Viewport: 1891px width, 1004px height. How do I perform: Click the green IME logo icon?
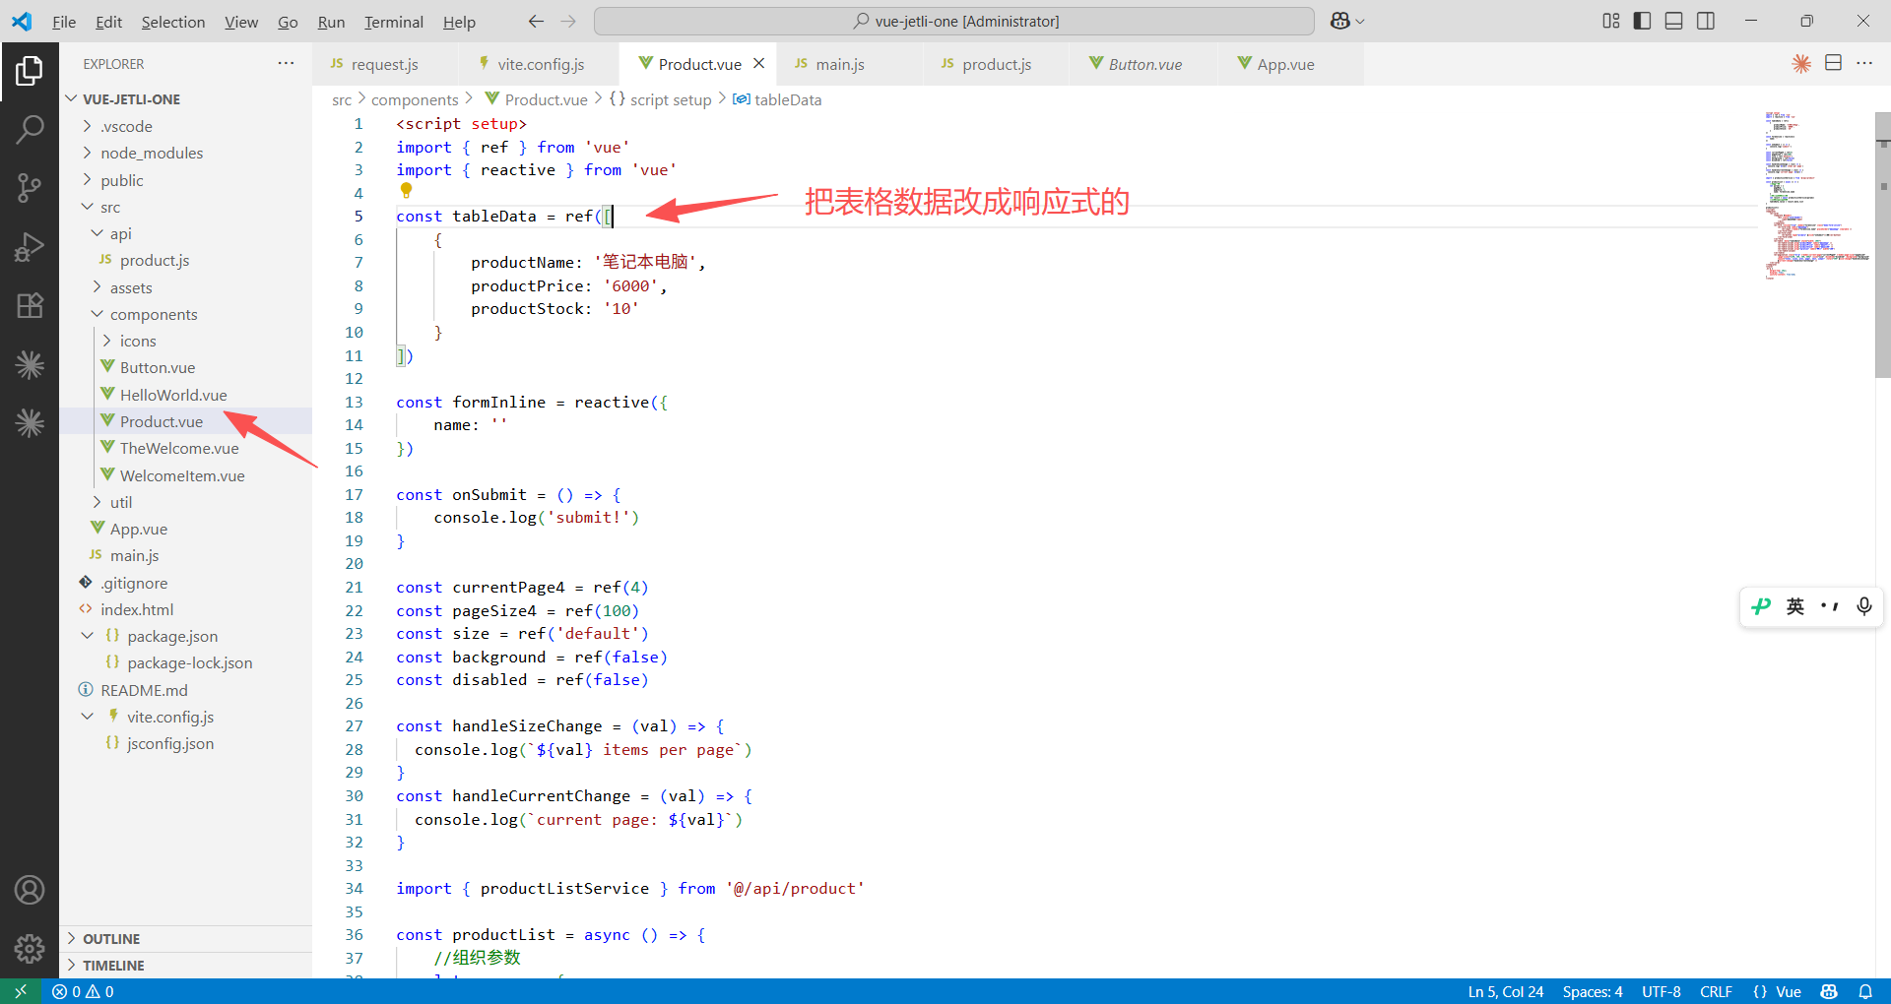[1762, 606]
